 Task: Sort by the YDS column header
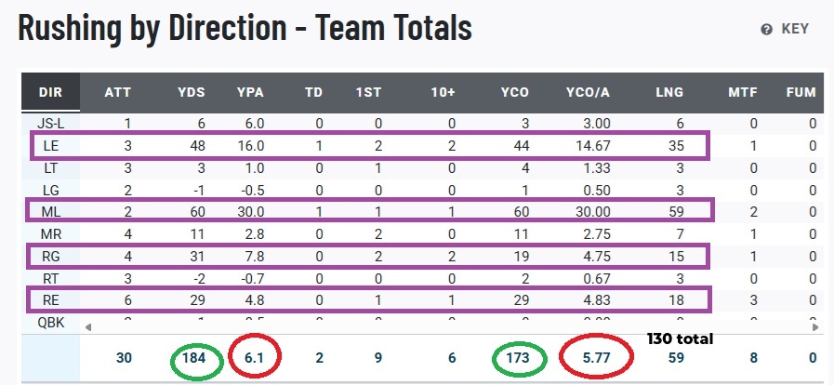pos(191,92)
